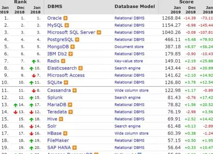Screen dimensions: 213x154
Task: Open the Microsoft Access link
Action: (66, 75)
